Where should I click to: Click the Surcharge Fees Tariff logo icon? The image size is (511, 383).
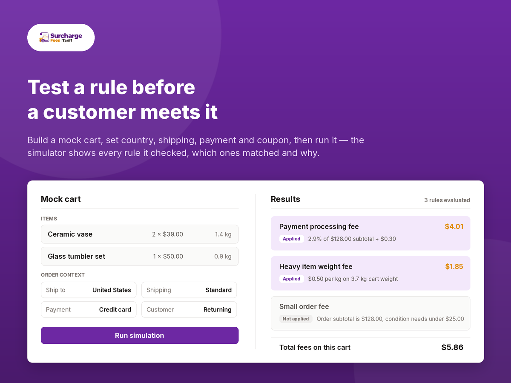click(x=44, y=37)
